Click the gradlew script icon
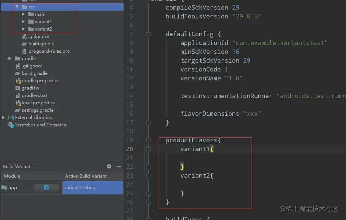 [18, 88]
